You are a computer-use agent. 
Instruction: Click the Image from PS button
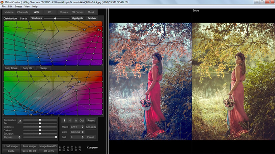coord(48,146)
